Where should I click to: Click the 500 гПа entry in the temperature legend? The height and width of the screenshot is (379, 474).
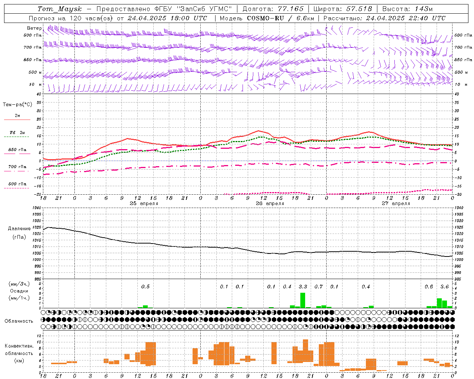pyautogui.click(x=17, y=184)
